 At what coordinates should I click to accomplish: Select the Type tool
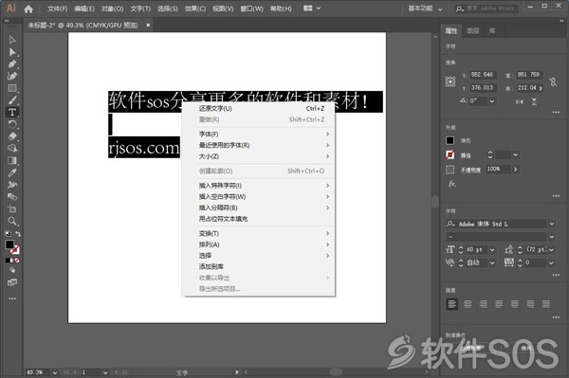[12, 113]
